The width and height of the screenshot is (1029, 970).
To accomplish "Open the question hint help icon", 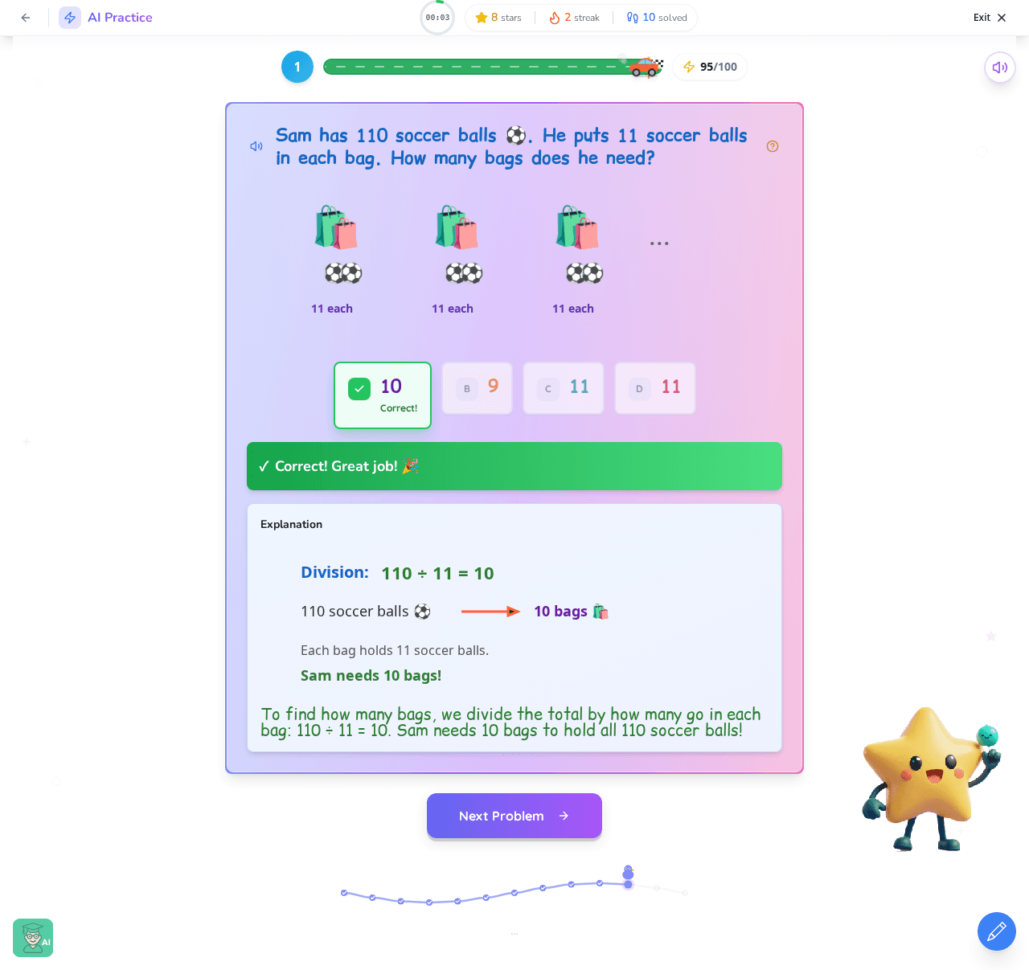I will click(773, 146).
